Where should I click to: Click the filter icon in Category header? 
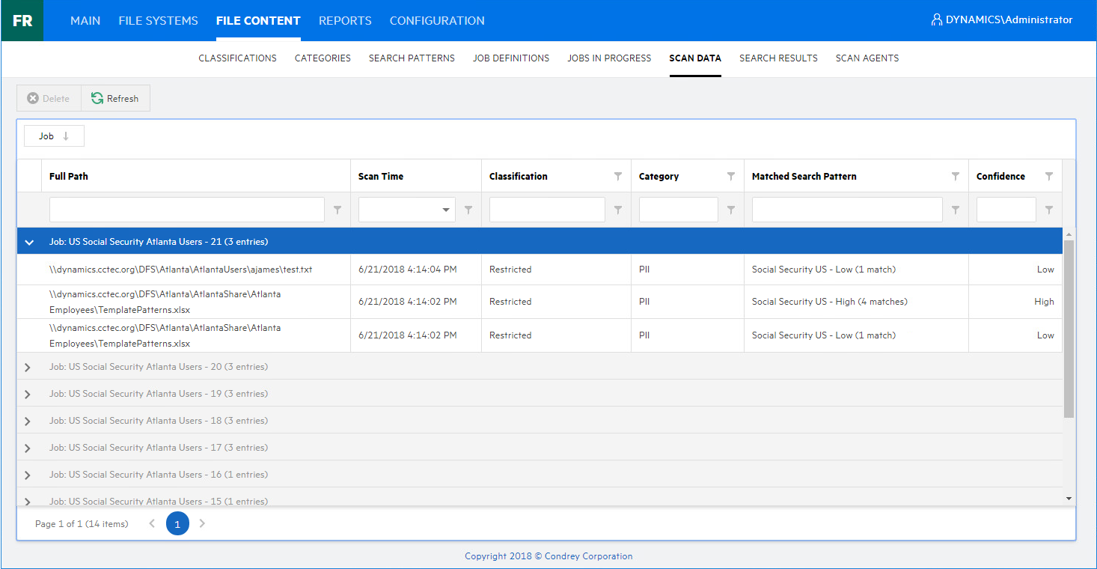pyautogui.click(x=730, y=177)
